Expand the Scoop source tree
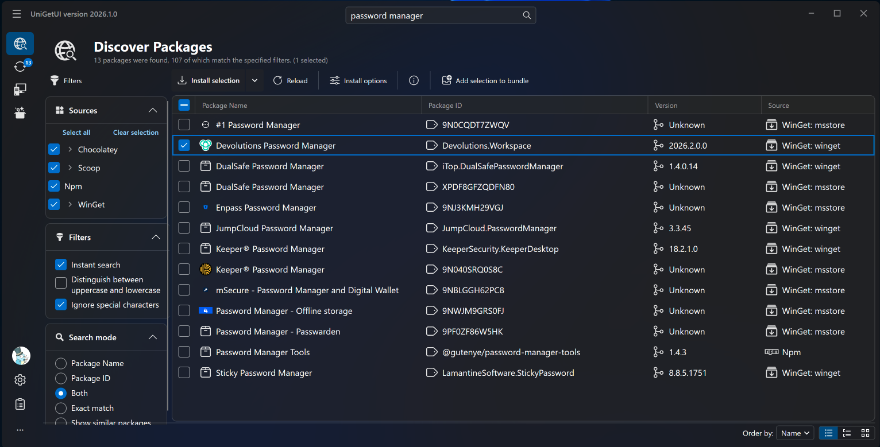The width and height of the screenshot is (880, 447). click(70, 168)
